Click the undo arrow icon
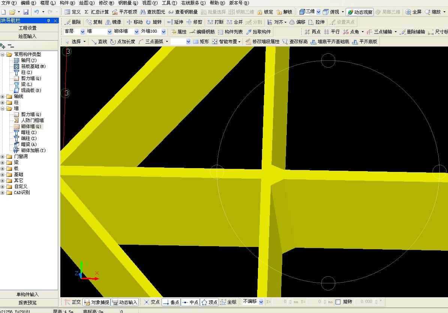Viewport: 448px width, 313px height. (37, 12)
